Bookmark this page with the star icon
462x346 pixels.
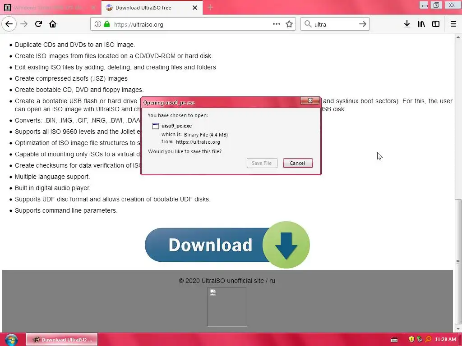[x=289, y=24]
